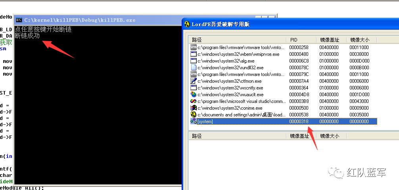Click PID value 000007A4
The width and height of the screenshot is (399, 190).
pos(299,81)
